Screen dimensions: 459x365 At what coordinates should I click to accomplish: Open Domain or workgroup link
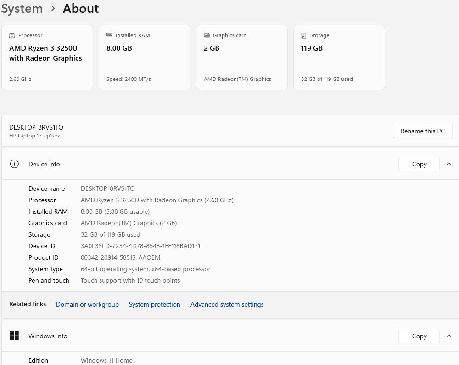(x=87, y=304)
